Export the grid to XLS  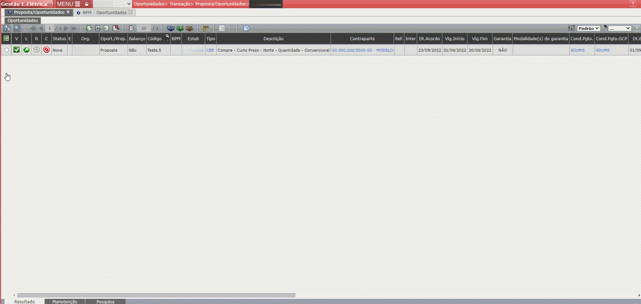click(x=180, y=28)
